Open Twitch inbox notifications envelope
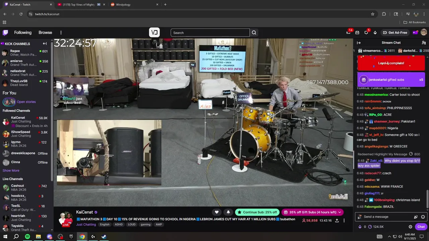 click(357, 32)
